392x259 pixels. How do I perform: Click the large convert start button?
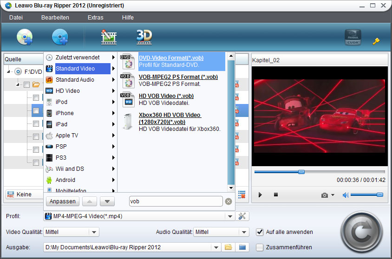pos(361,232)
